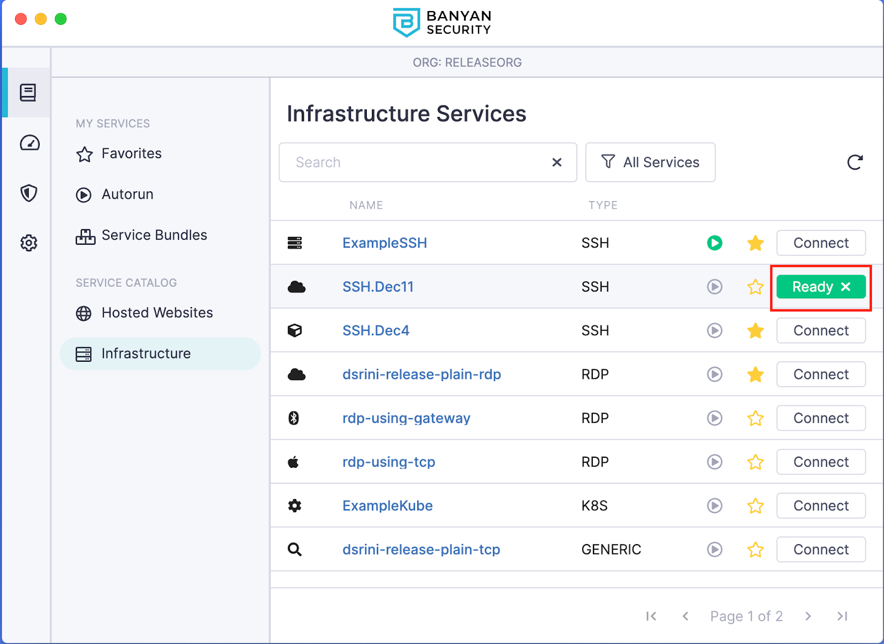
Task: Favorite the SSH.Dec11 service star
Action: (755, 287)
